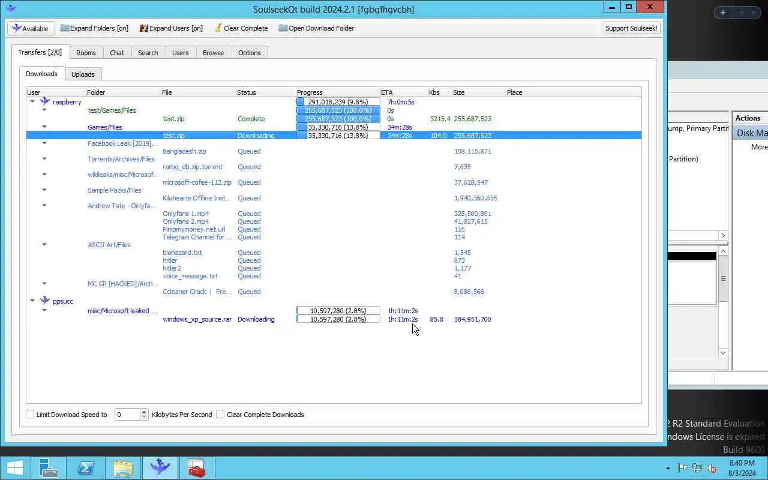This screenshot has height=480, width=768.
Task: Collapse the ASCII Art/Files folder
Action: [44, 244]
